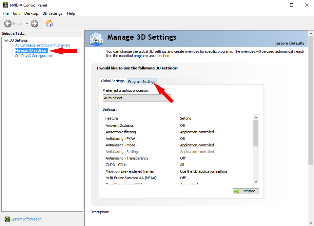Select Manage 3D settings task
314x226 pixels.
coord(31,51)
